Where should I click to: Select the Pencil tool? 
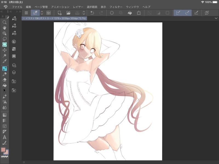4,74
